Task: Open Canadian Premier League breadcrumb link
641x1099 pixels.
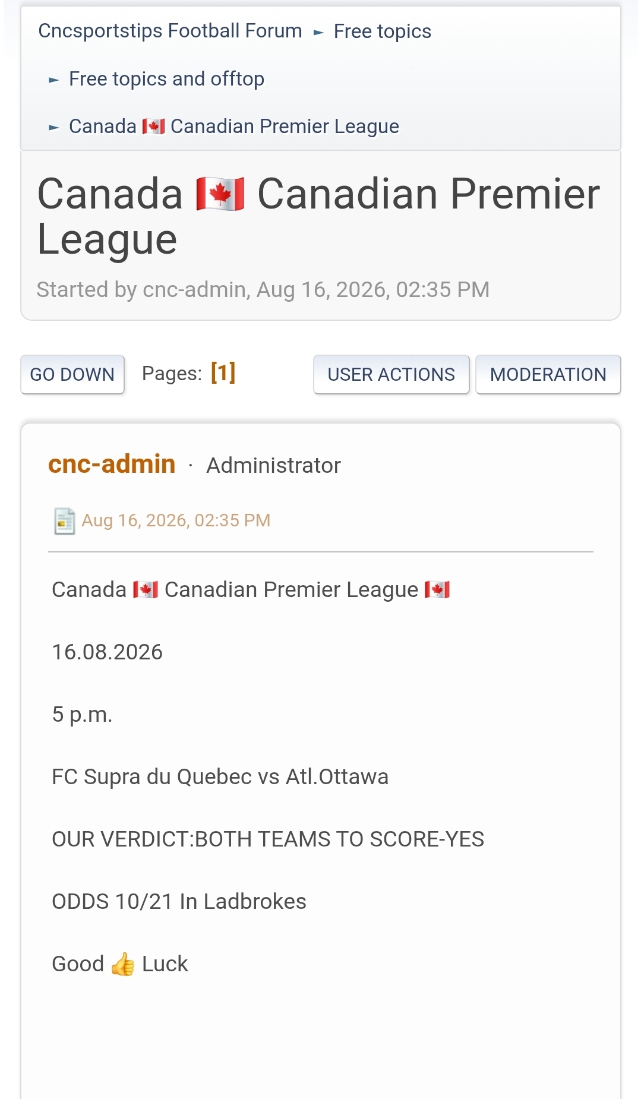Action: [234, 126]
